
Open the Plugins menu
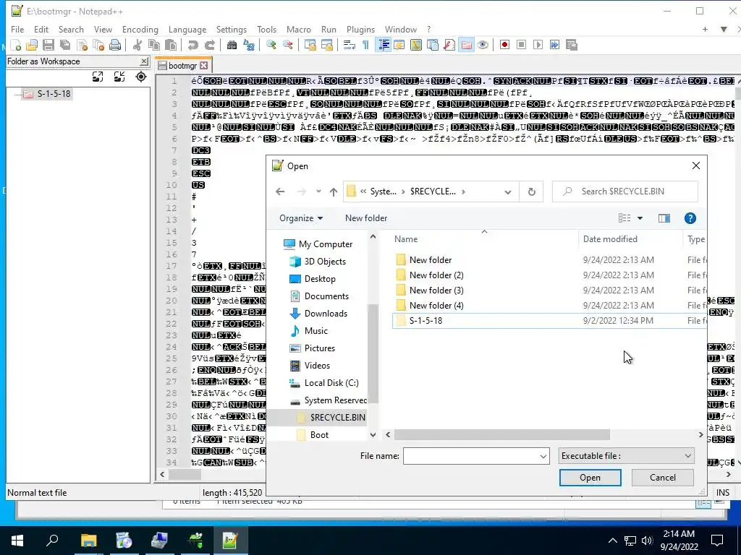(x=360, y=29)
